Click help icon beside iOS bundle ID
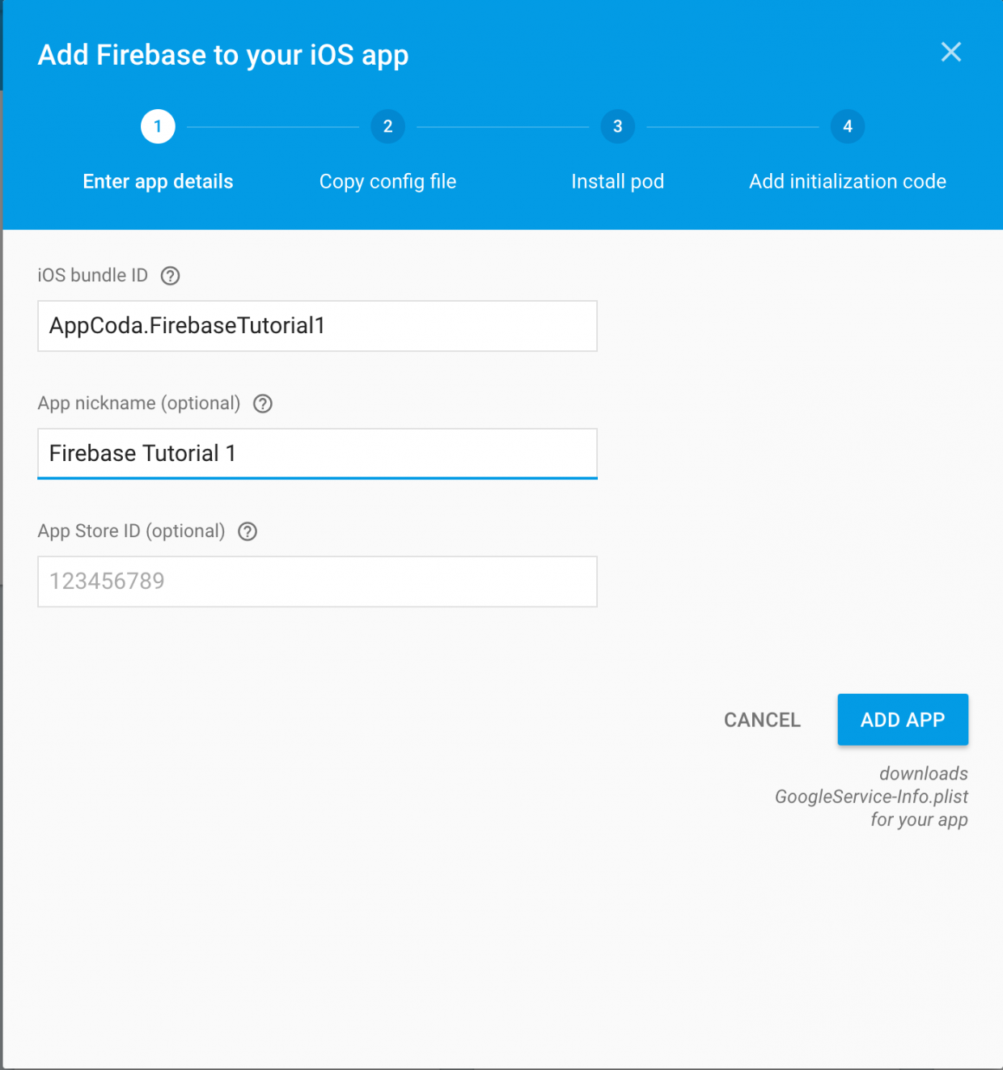The image size is (1003, 1070). click(x=170, y=276)
